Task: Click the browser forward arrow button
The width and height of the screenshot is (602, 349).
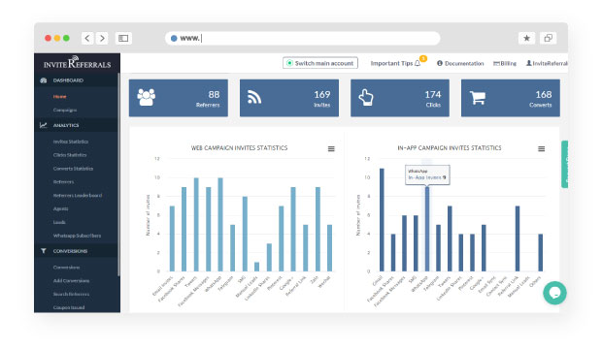Action: [102, 38]
